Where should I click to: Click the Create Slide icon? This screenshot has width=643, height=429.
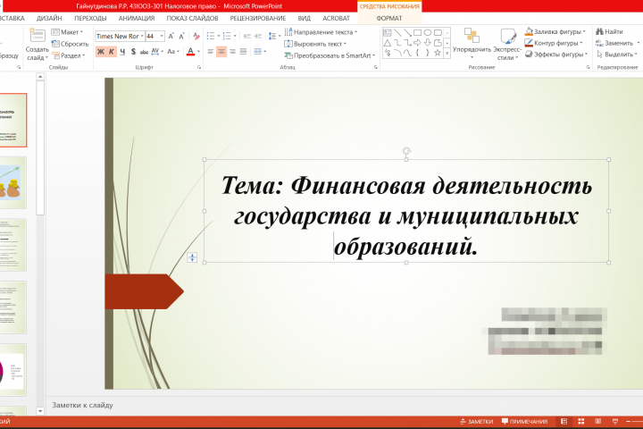click(x=38, y=36)
